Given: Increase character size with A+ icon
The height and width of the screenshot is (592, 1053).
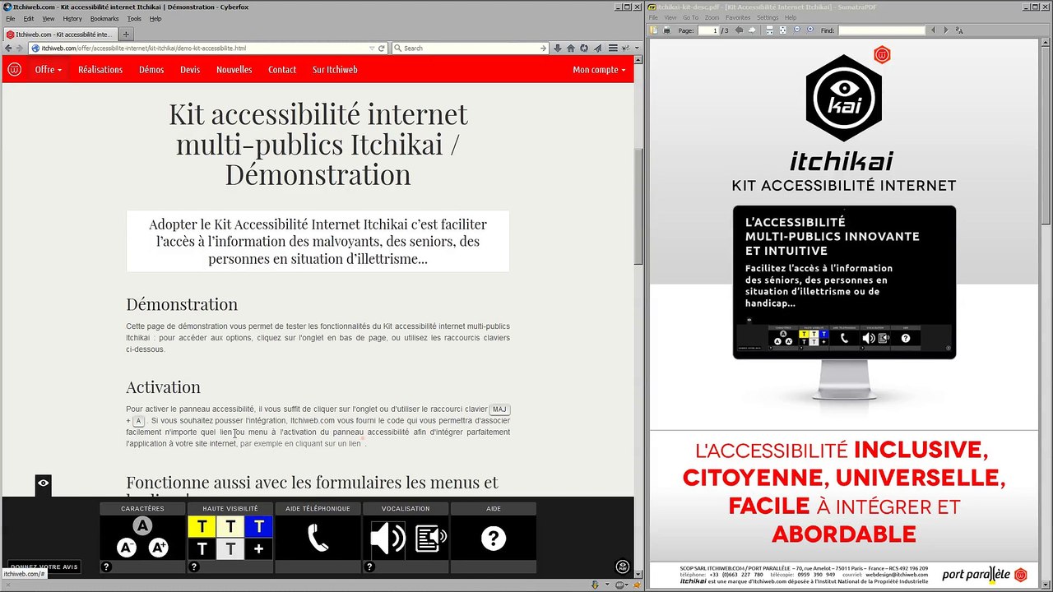Looking at the screenshot, I should click(x=159, y=548).
